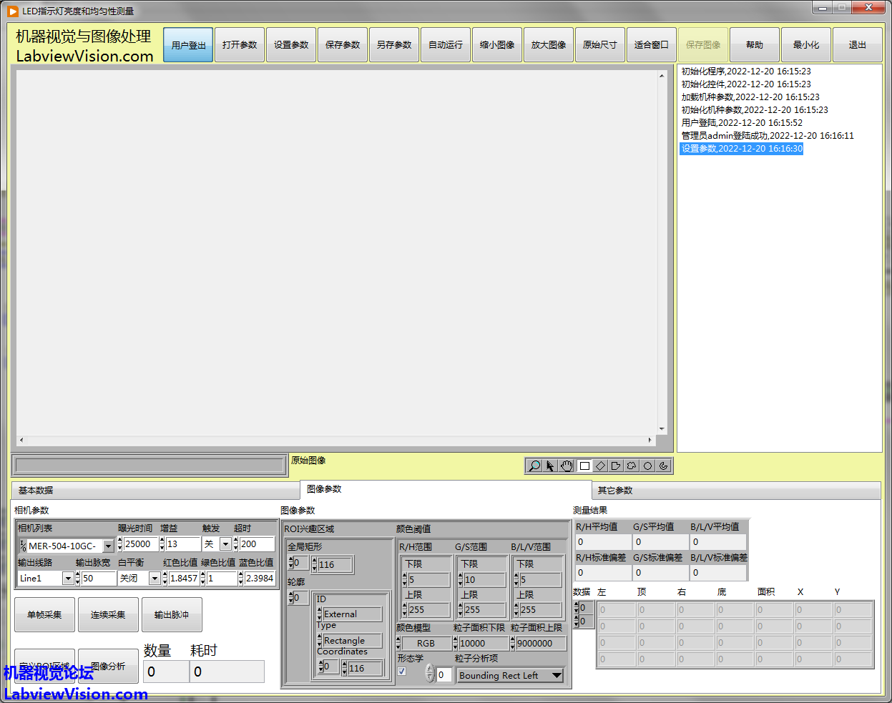Select the Annulus ROI tool

(x=664, y=466)
